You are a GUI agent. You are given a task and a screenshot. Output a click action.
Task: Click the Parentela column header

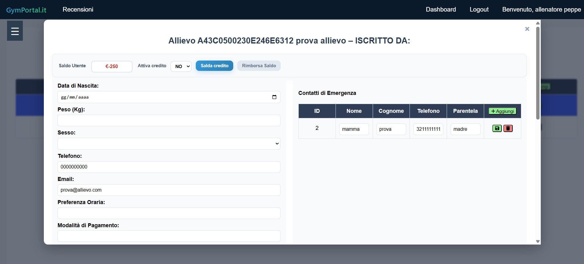[x=465, y=111]
